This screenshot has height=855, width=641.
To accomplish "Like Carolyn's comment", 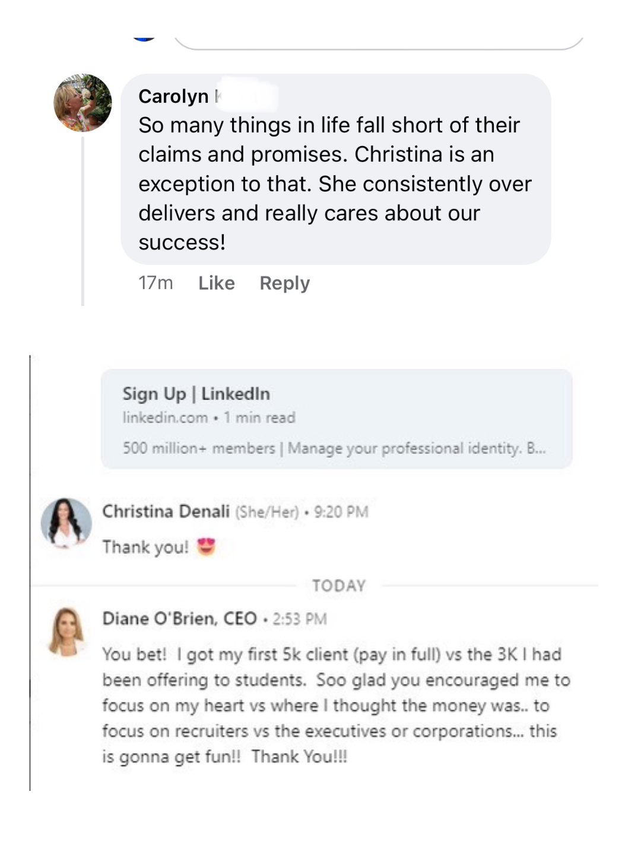I will pyautogui.click(x=216, y=283).
